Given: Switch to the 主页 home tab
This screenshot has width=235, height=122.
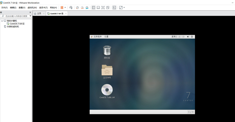Looking at the screenshot, I should [x=39, y=14].
